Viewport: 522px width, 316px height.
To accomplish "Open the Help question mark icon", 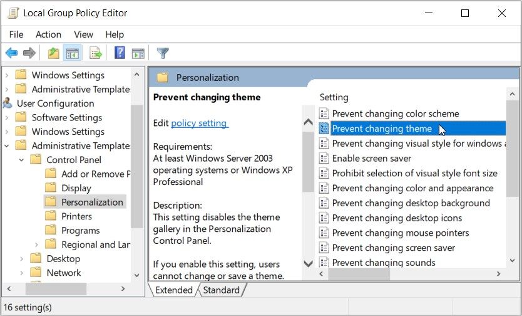I will (120, 53).
